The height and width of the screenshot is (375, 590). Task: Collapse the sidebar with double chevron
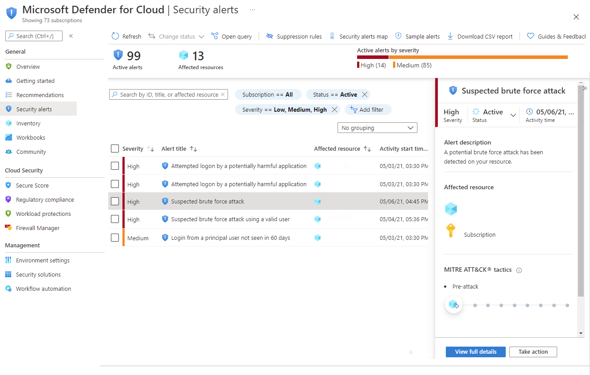pos(71,36)
